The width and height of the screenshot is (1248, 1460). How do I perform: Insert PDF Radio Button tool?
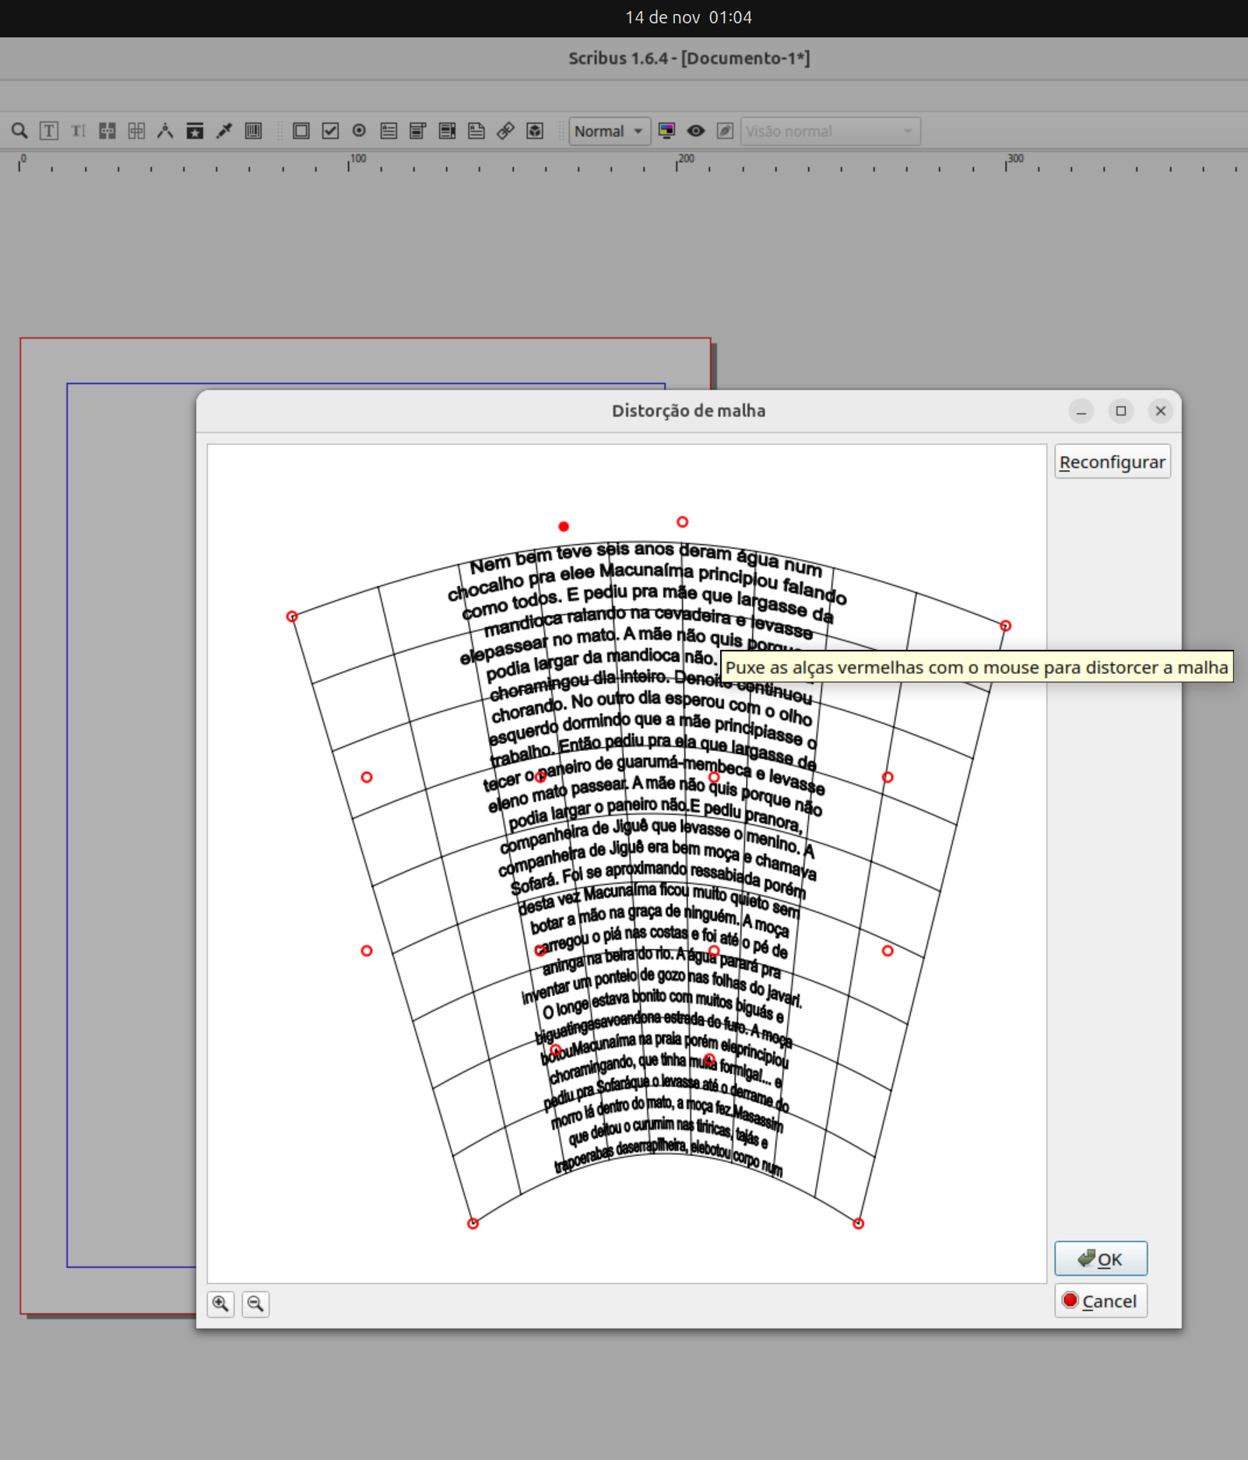pos(359,131)
